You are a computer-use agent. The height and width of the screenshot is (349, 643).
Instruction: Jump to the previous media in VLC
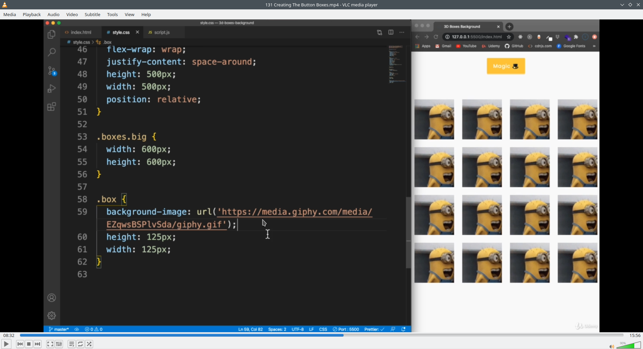tap(20, 344)
